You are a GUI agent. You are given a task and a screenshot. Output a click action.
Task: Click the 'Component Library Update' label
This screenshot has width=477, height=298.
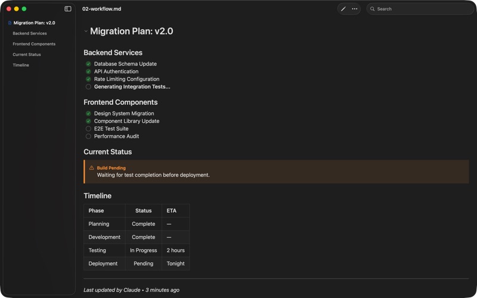click(126, 121)
